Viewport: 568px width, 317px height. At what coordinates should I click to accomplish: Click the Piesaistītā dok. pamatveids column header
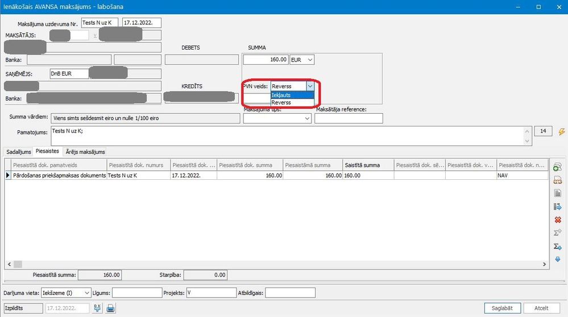pyautogui.click(x=59, y=165)
